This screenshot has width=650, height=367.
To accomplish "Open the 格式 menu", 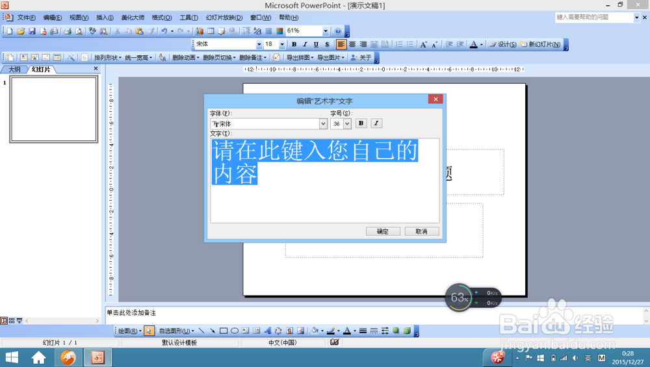I will 162,18.
